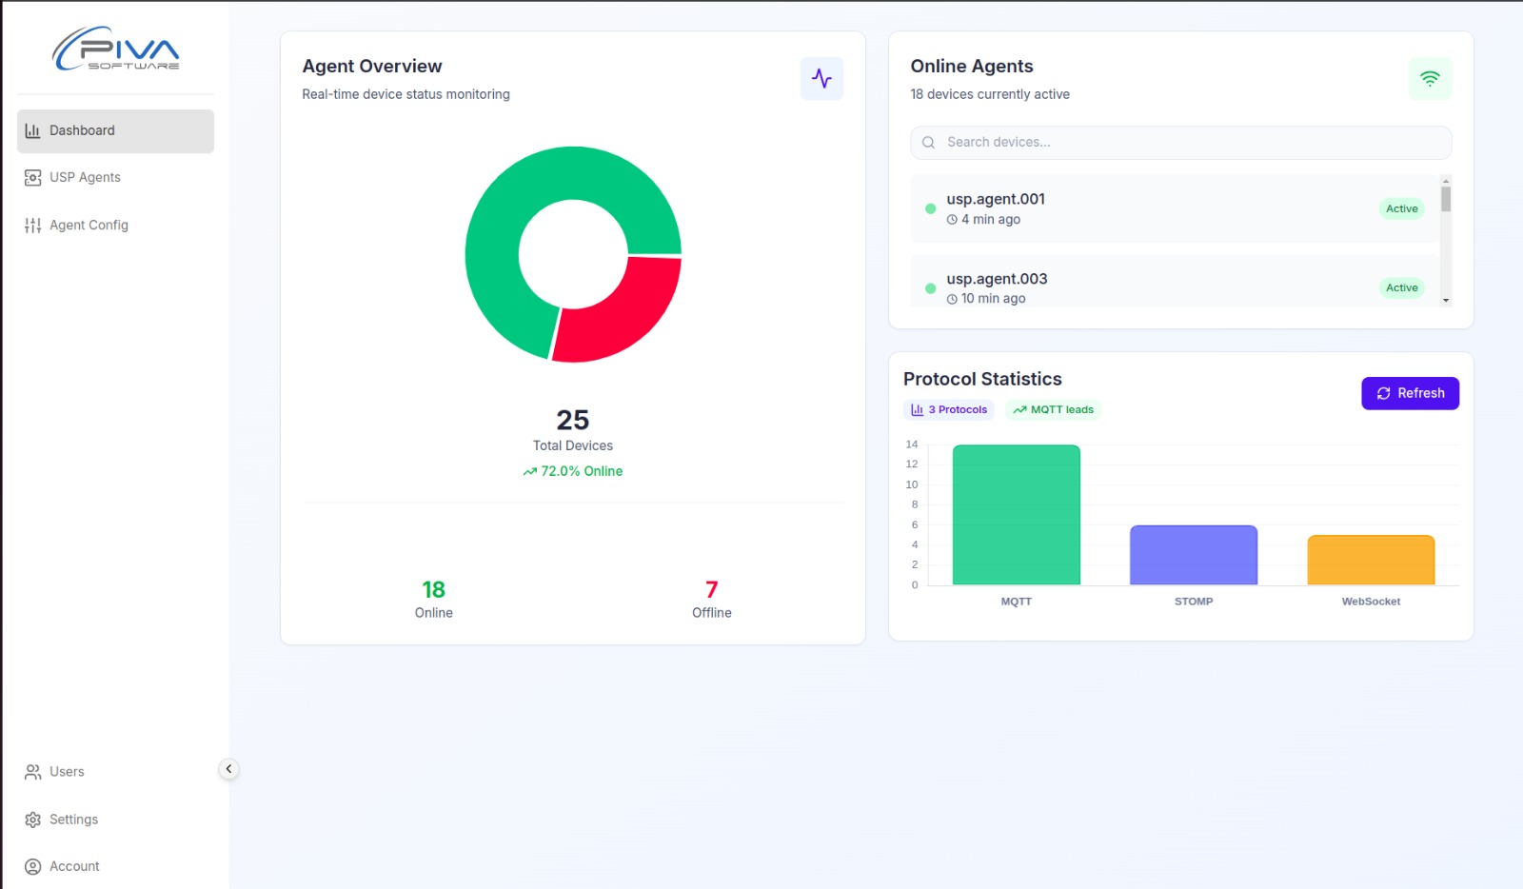Screen dimensions: 1523x889
Task: Click the Agent Config sliders icon
Action: point(32,226)
